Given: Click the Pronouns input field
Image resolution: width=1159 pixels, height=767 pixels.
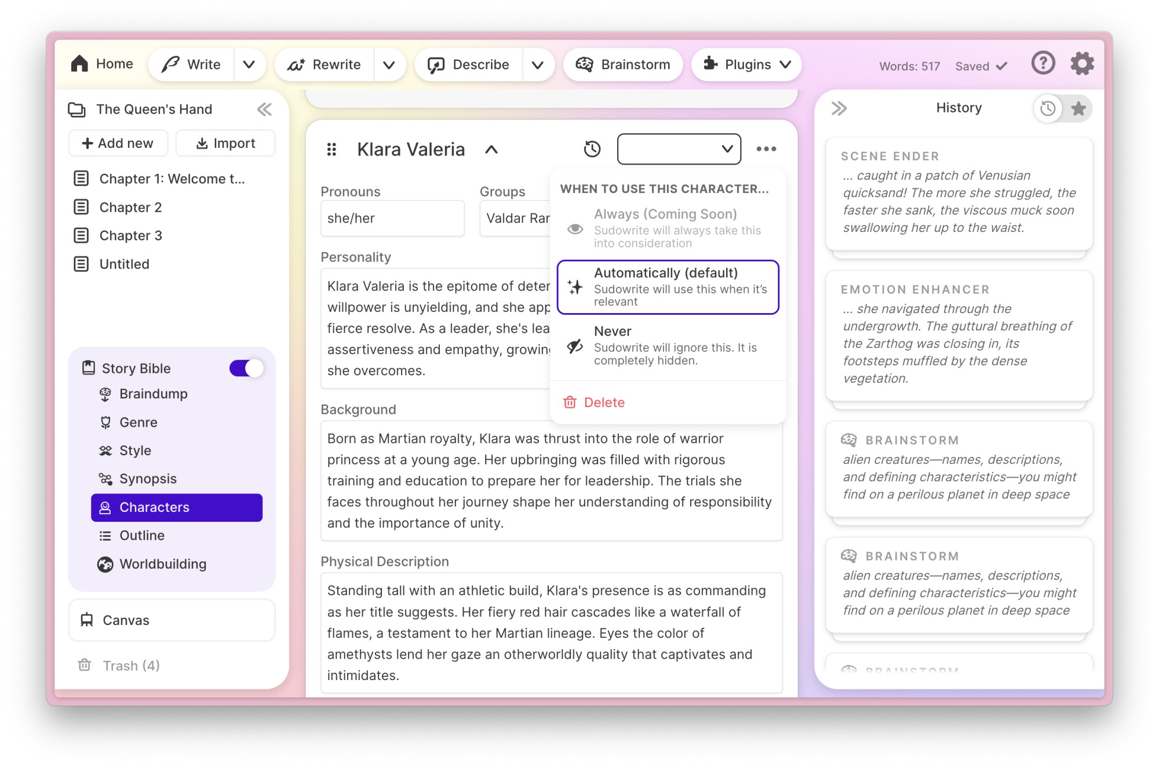Looking at the screenshot, I should coord(392,219).
